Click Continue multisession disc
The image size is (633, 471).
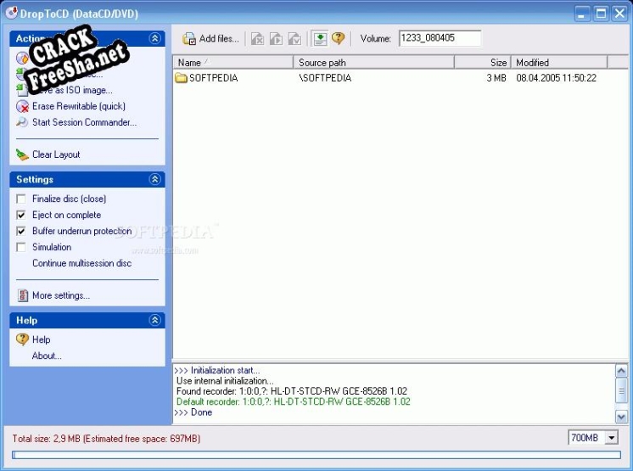click(x=81, y=263)
